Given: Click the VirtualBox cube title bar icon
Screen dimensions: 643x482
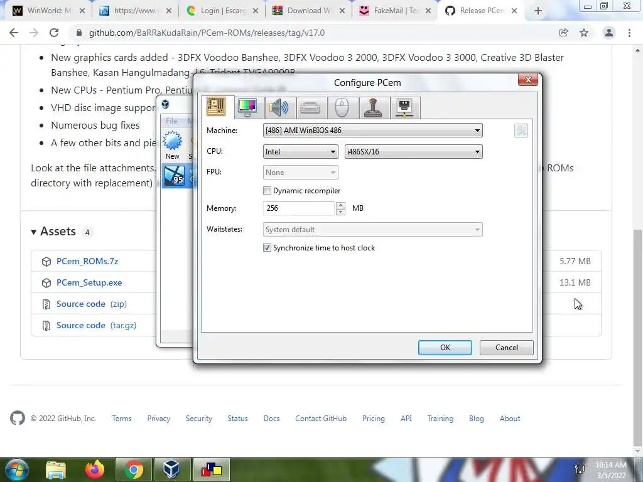Looking at the screenshot, I should pos(165,104).
